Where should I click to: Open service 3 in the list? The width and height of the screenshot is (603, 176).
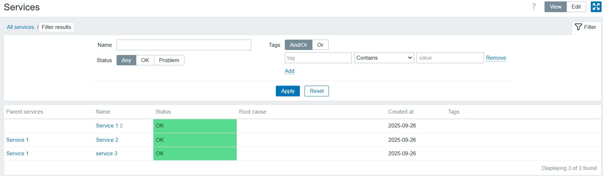click(107, 154)
